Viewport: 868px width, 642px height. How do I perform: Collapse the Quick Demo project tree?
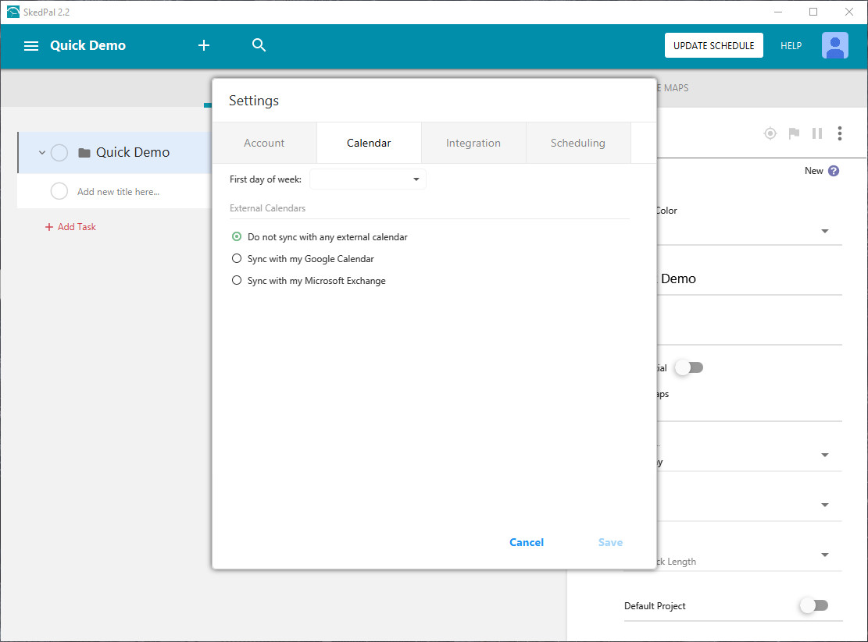(x=41, y=152)
